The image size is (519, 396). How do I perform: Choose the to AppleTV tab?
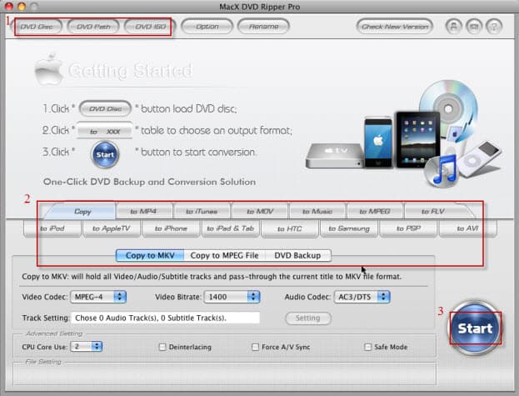click(x=112, y=228)
